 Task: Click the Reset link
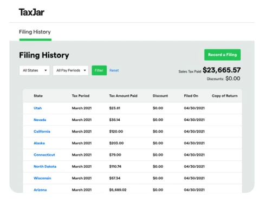tap(114, 70)
